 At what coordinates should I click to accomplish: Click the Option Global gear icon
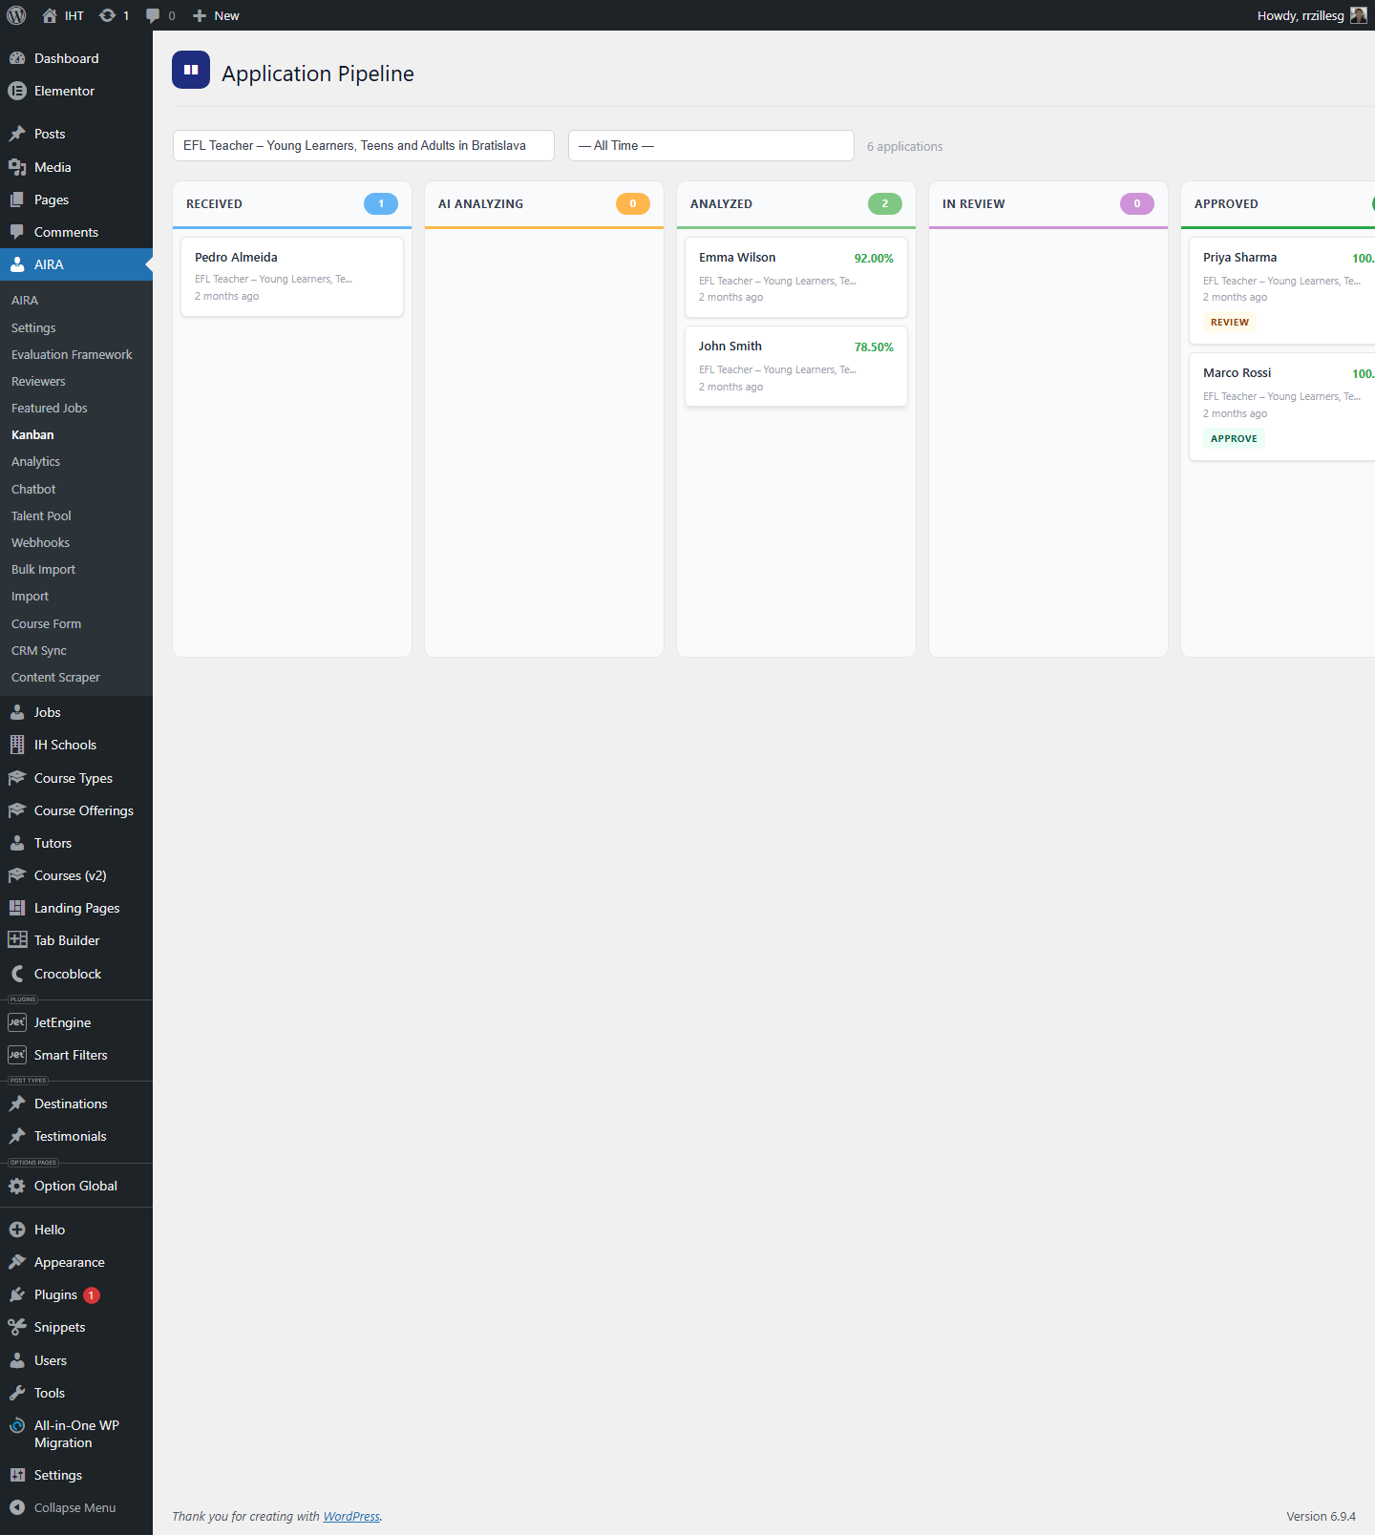click(17, 1186)
